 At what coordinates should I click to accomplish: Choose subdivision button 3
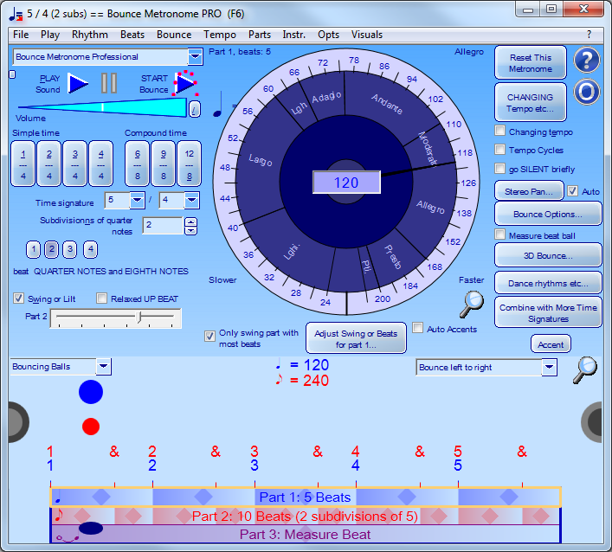tap(70, 249)
